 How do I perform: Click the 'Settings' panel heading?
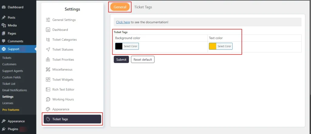[72, 9]
